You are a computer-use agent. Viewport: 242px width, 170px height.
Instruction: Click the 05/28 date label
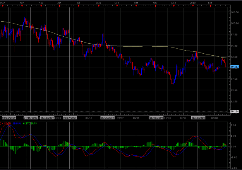(58, 118)
